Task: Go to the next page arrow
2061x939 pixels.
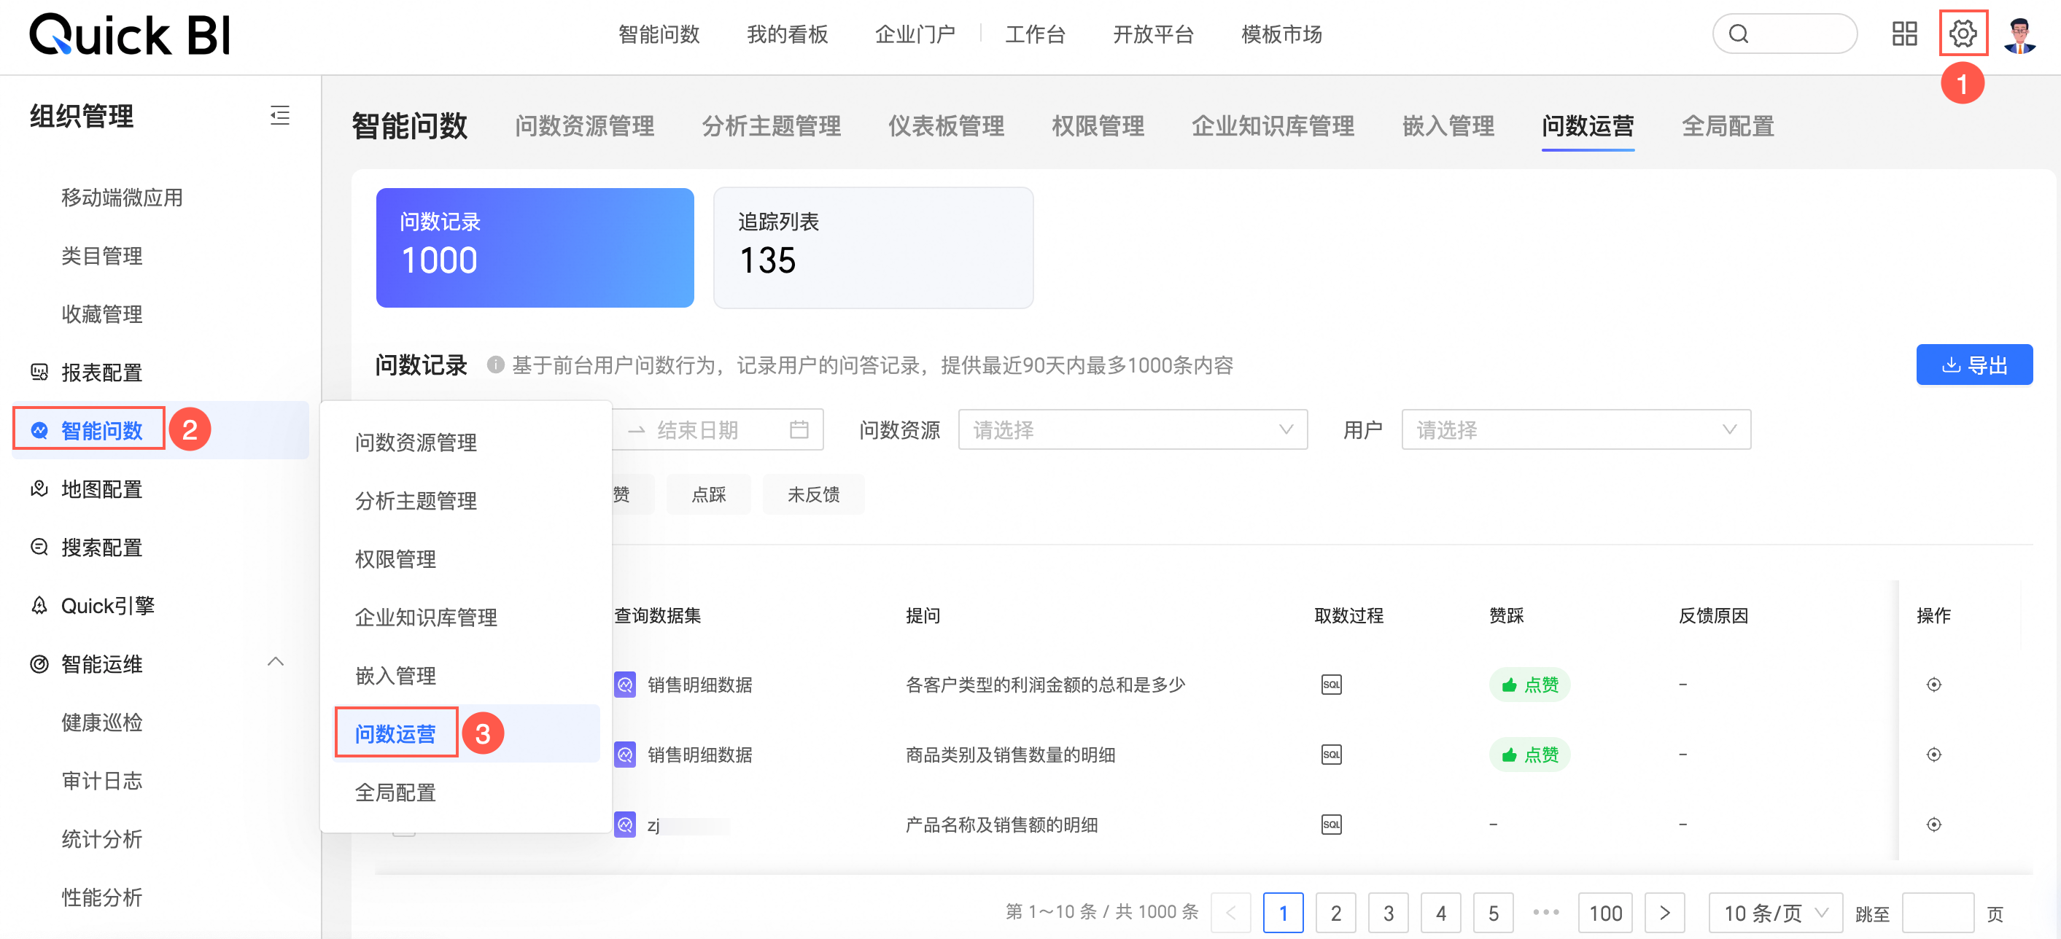Action: click(x=1665, y=913)
